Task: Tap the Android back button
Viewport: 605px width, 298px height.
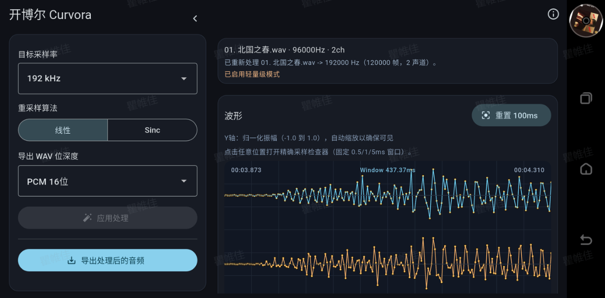Action: [x=586, y=240]
